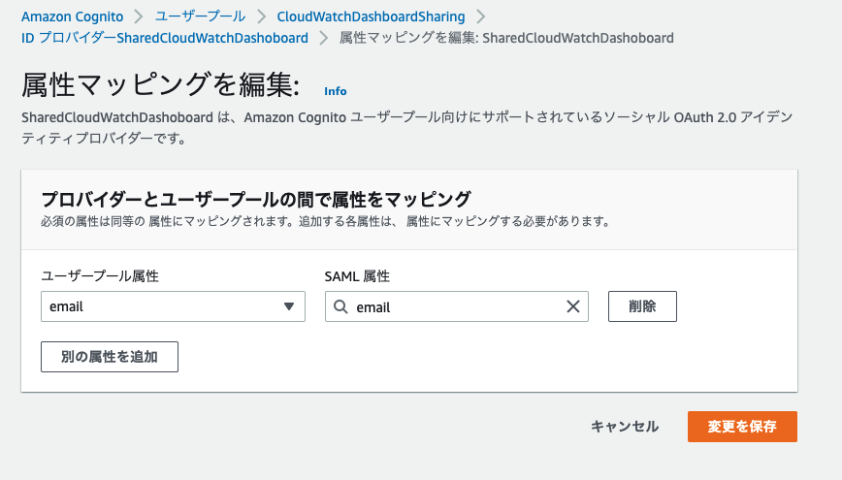Image resolution: width=842 pixels, height=480 pixels.
Task: Click 変更を保存 to save mapping
Action: 742,427
